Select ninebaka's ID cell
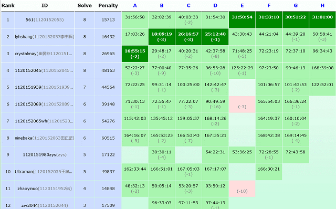Viewport: 336px width, 209px height. coord(45,138)
